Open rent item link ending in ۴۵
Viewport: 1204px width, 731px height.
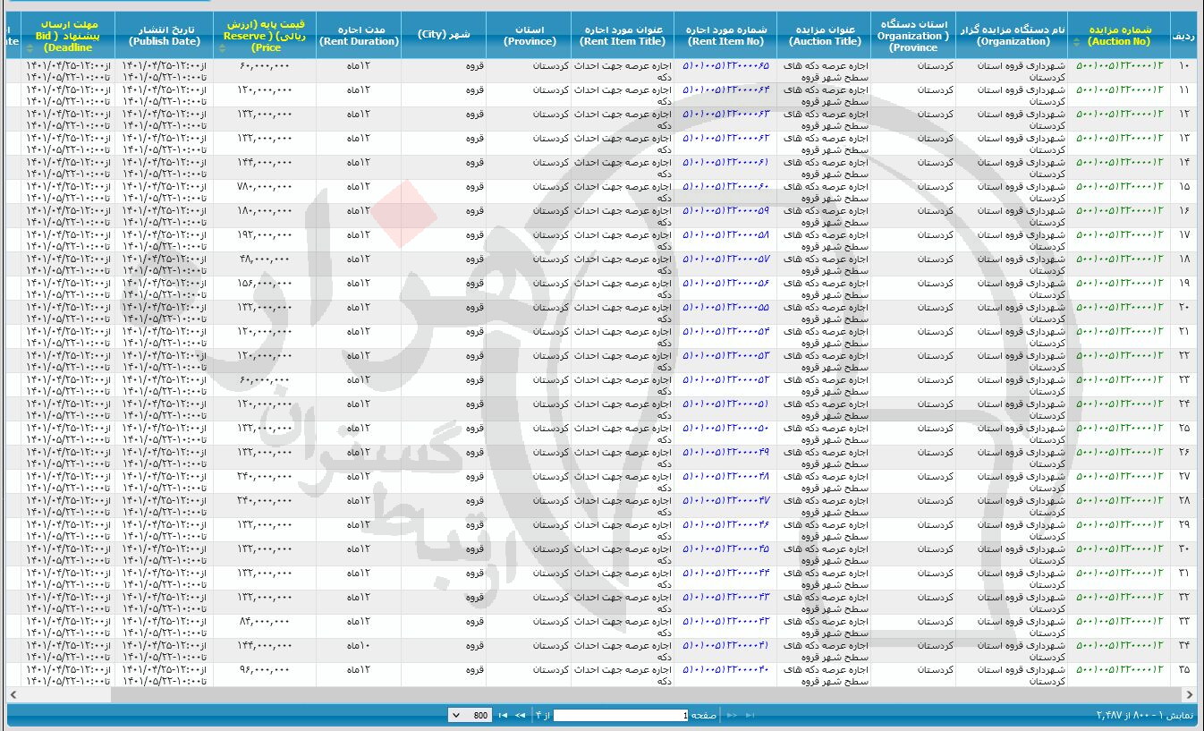point(725,548)
